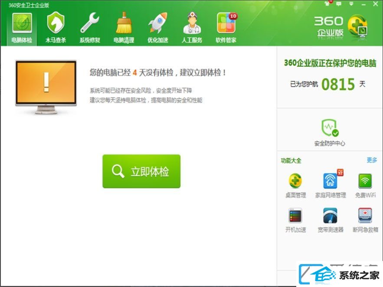Launch 宽带测速器 speed test

point(331,220)
